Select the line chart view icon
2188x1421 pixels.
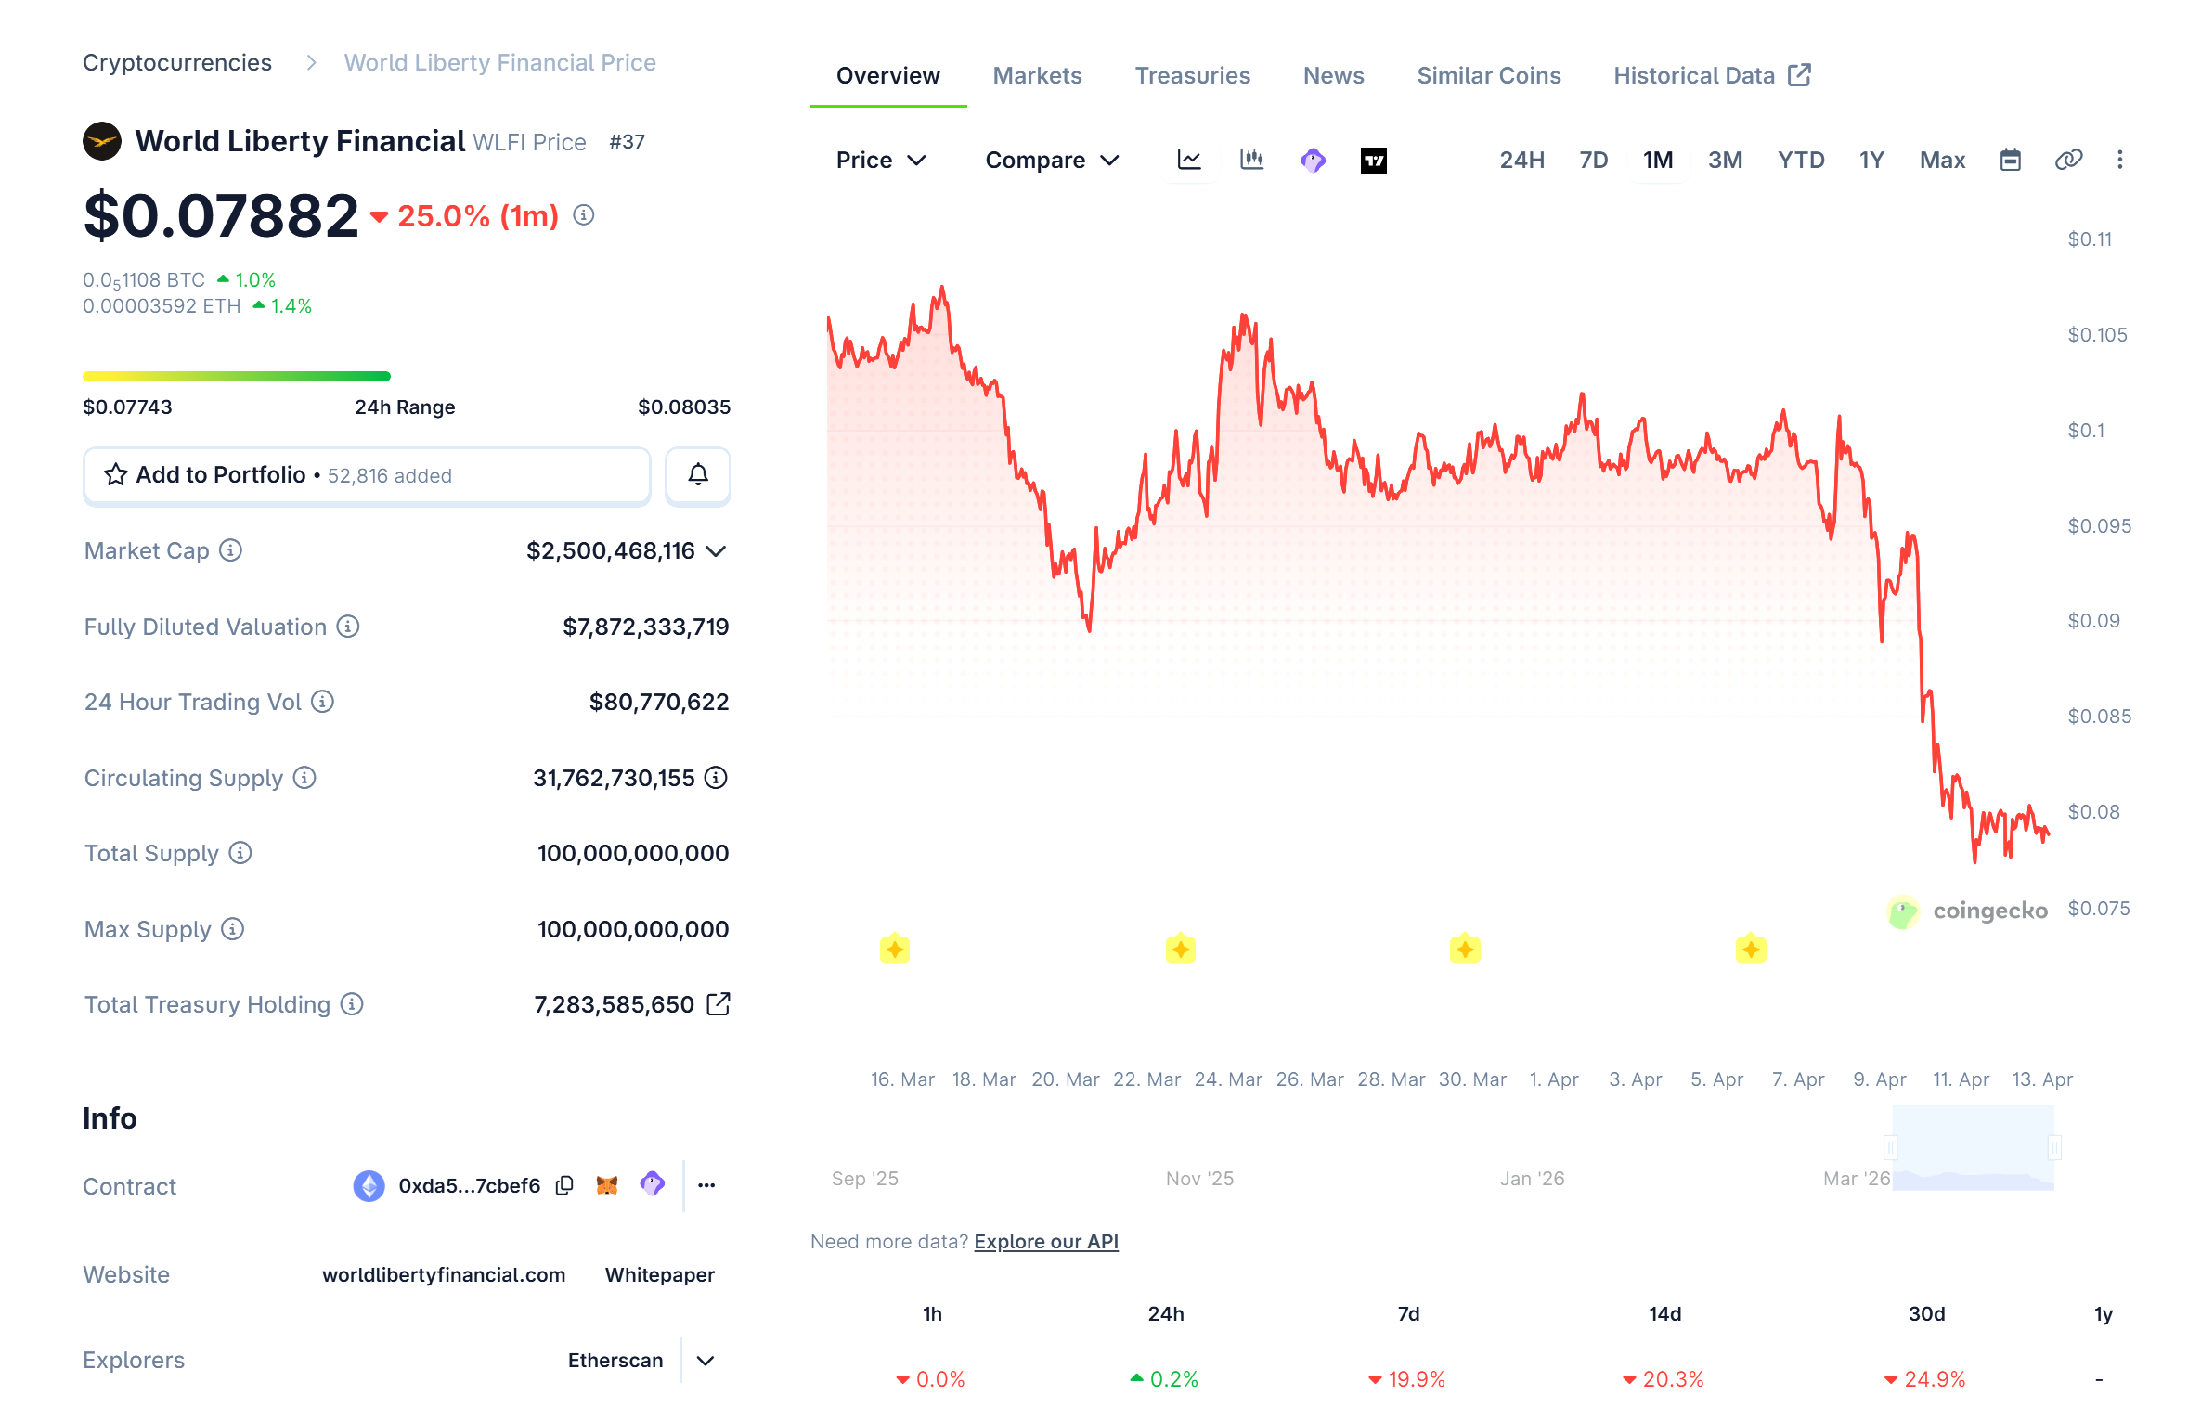pyautogui.click(x=1189, y=160)
